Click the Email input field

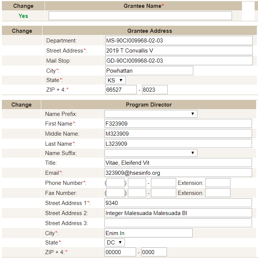pos(178,173)
